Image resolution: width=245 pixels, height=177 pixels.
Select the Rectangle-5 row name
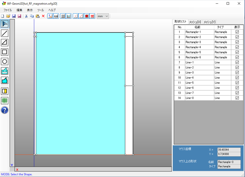[x=193, y=52]
